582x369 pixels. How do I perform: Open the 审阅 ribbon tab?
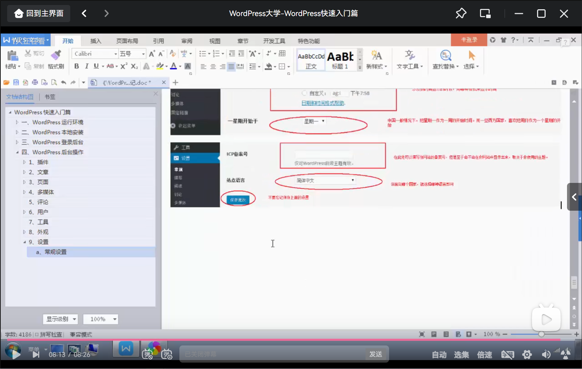click(187, 41)
